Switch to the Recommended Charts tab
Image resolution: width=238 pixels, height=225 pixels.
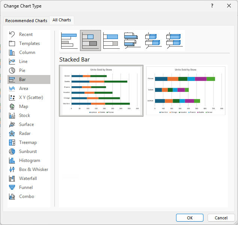pyautogui.click(x=26, y=21)
